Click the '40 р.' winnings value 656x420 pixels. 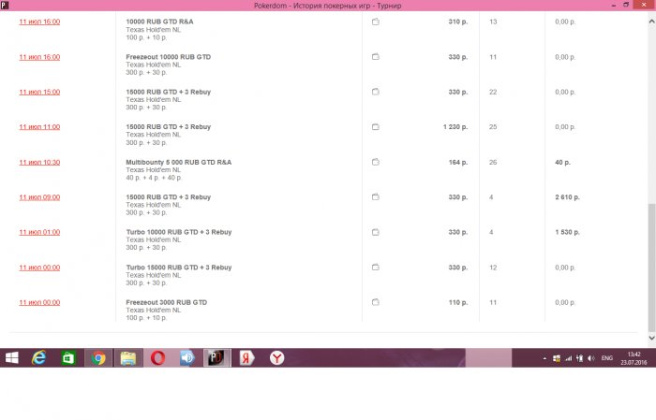point(562,162)
